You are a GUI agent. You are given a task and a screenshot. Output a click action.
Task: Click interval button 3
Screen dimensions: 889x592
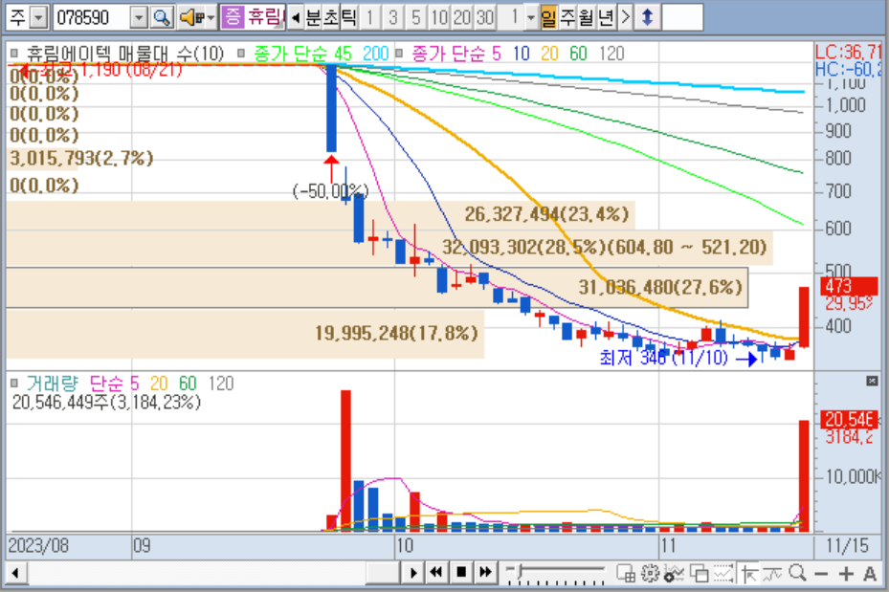point(392,17)
